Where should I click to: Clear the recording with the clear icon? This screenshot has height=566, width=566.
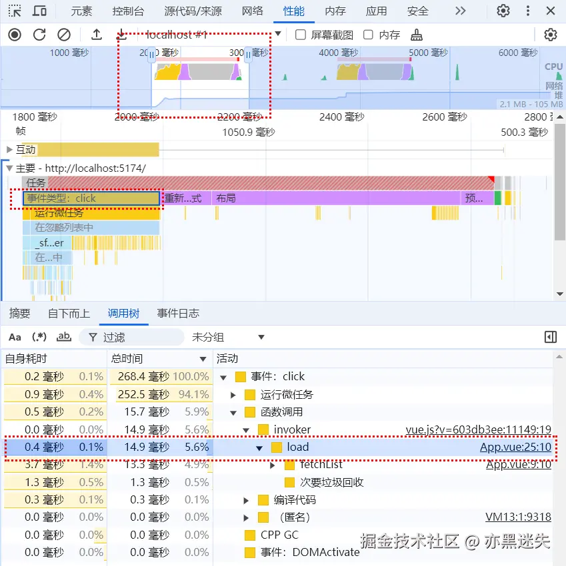click(x=64, y=35)
